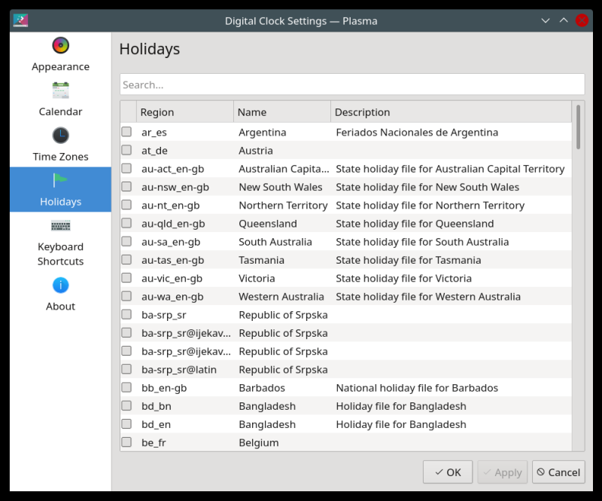This screenshot has width=602, height=501.
Task: Sort by the Region column header
Action: coord(184,112)
